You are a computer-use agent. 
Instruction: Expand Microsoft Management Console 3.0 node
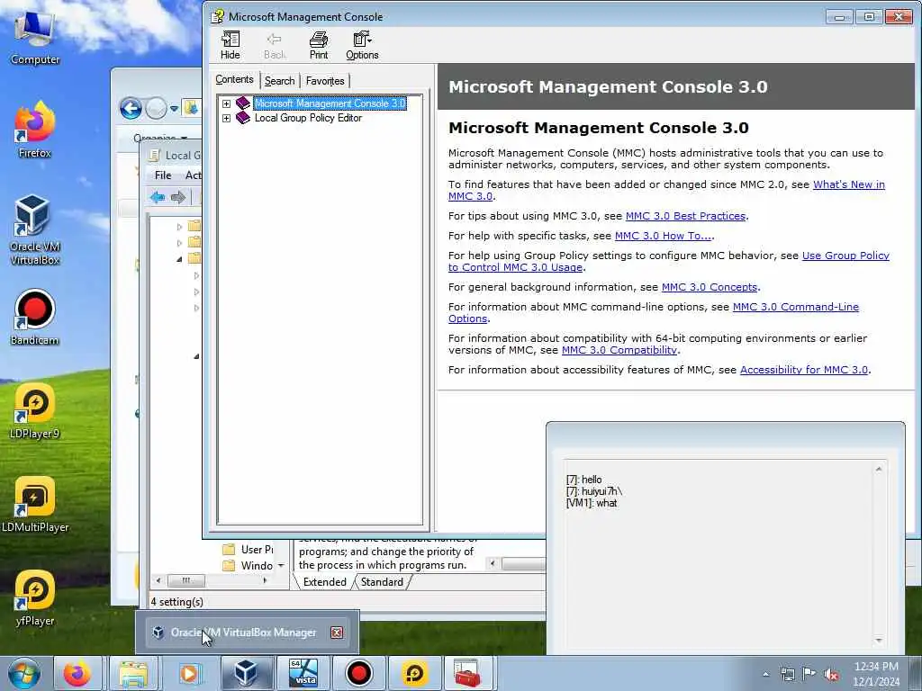coord(226,103)
